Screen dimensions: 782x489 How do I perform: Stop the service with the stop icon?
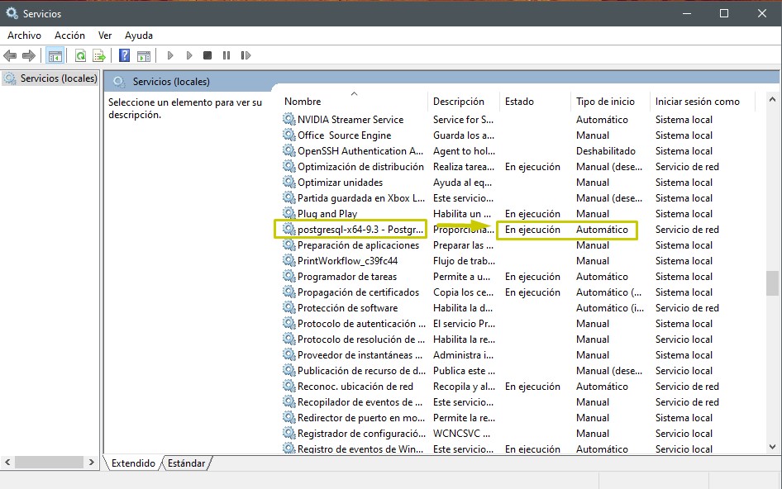(x=207, y=55)
